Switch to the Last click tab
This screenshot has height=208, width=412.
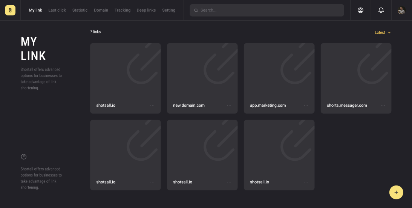pos(57,10)
